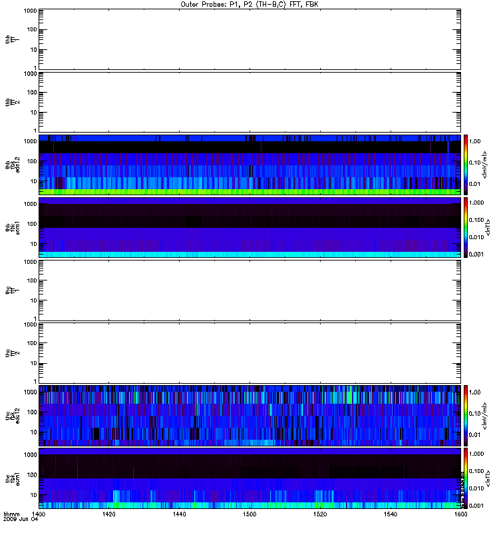Click the '<|nT|>' units label of thc scm1 color bar
The width and height of the screenshot is (499, 533).
pos(488,478)
